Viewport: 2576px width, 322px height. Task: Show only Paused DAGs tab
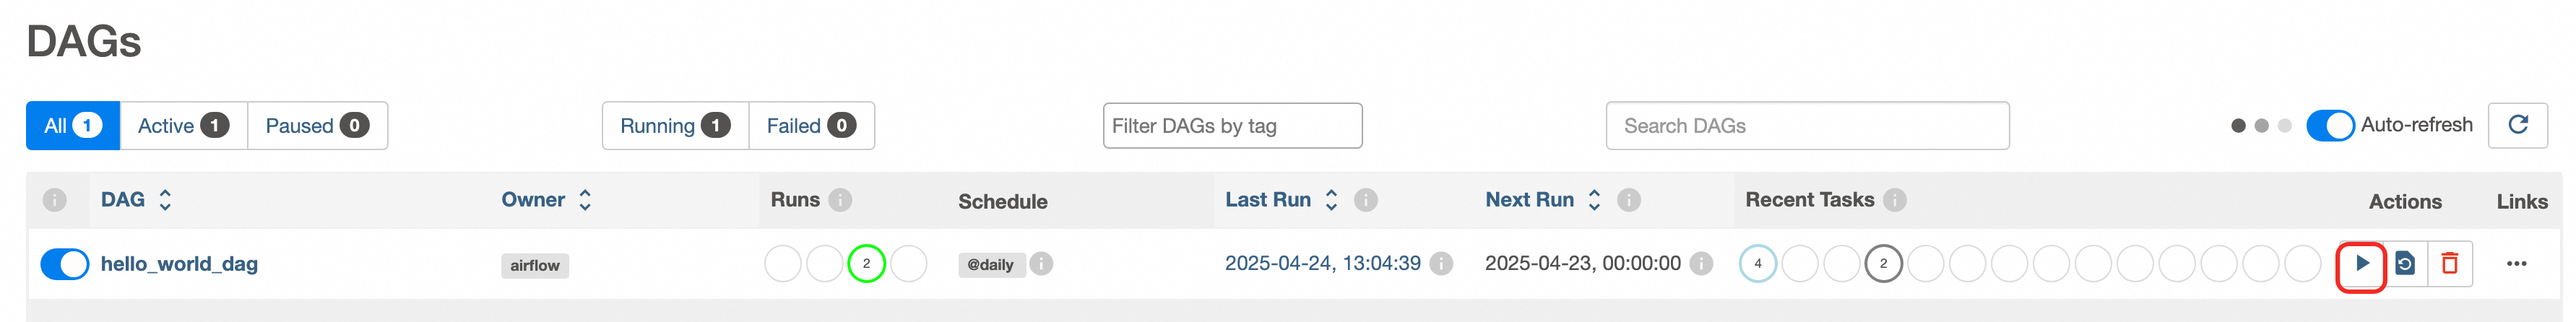[317, 126]
